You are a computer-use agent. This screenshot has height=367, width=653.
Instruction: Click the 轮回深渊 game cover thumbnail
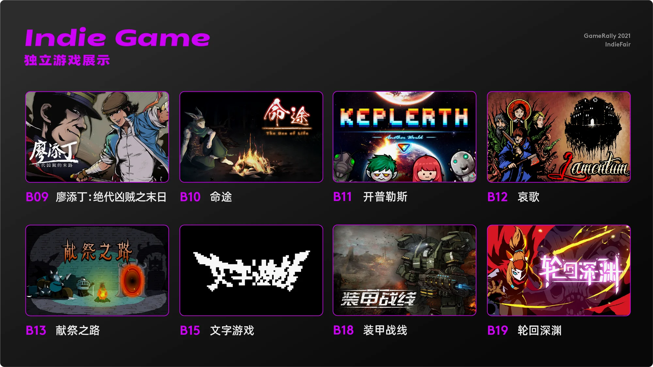(559, 270)
